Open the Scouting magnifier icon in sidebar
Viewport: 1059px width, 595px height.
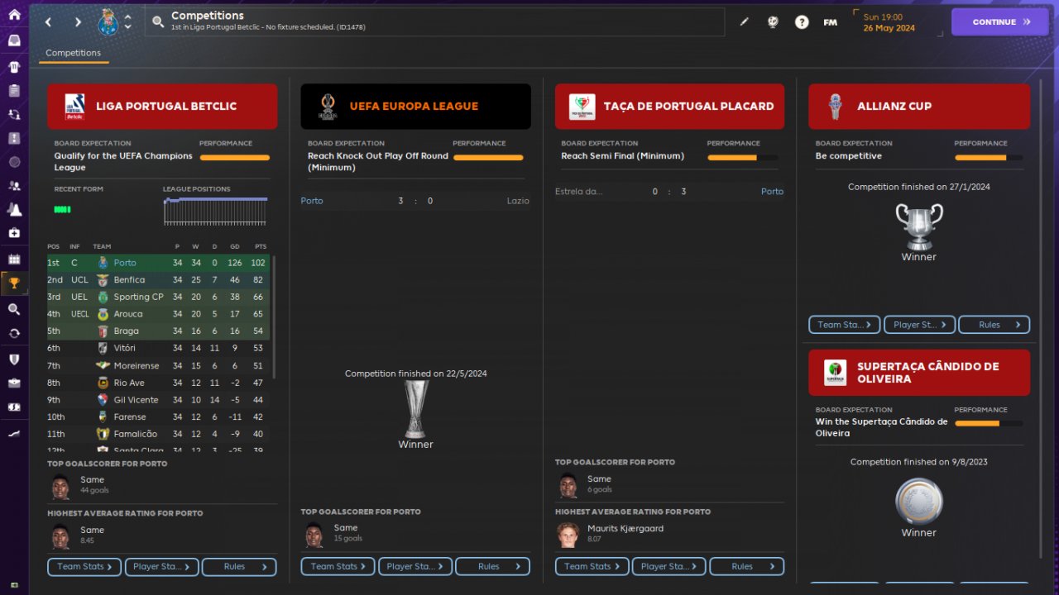14,309
